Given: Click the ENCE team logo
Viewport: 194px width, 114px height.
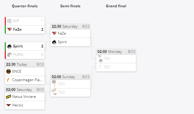Looking at the screenshot, I should click(x=9, y=71).
